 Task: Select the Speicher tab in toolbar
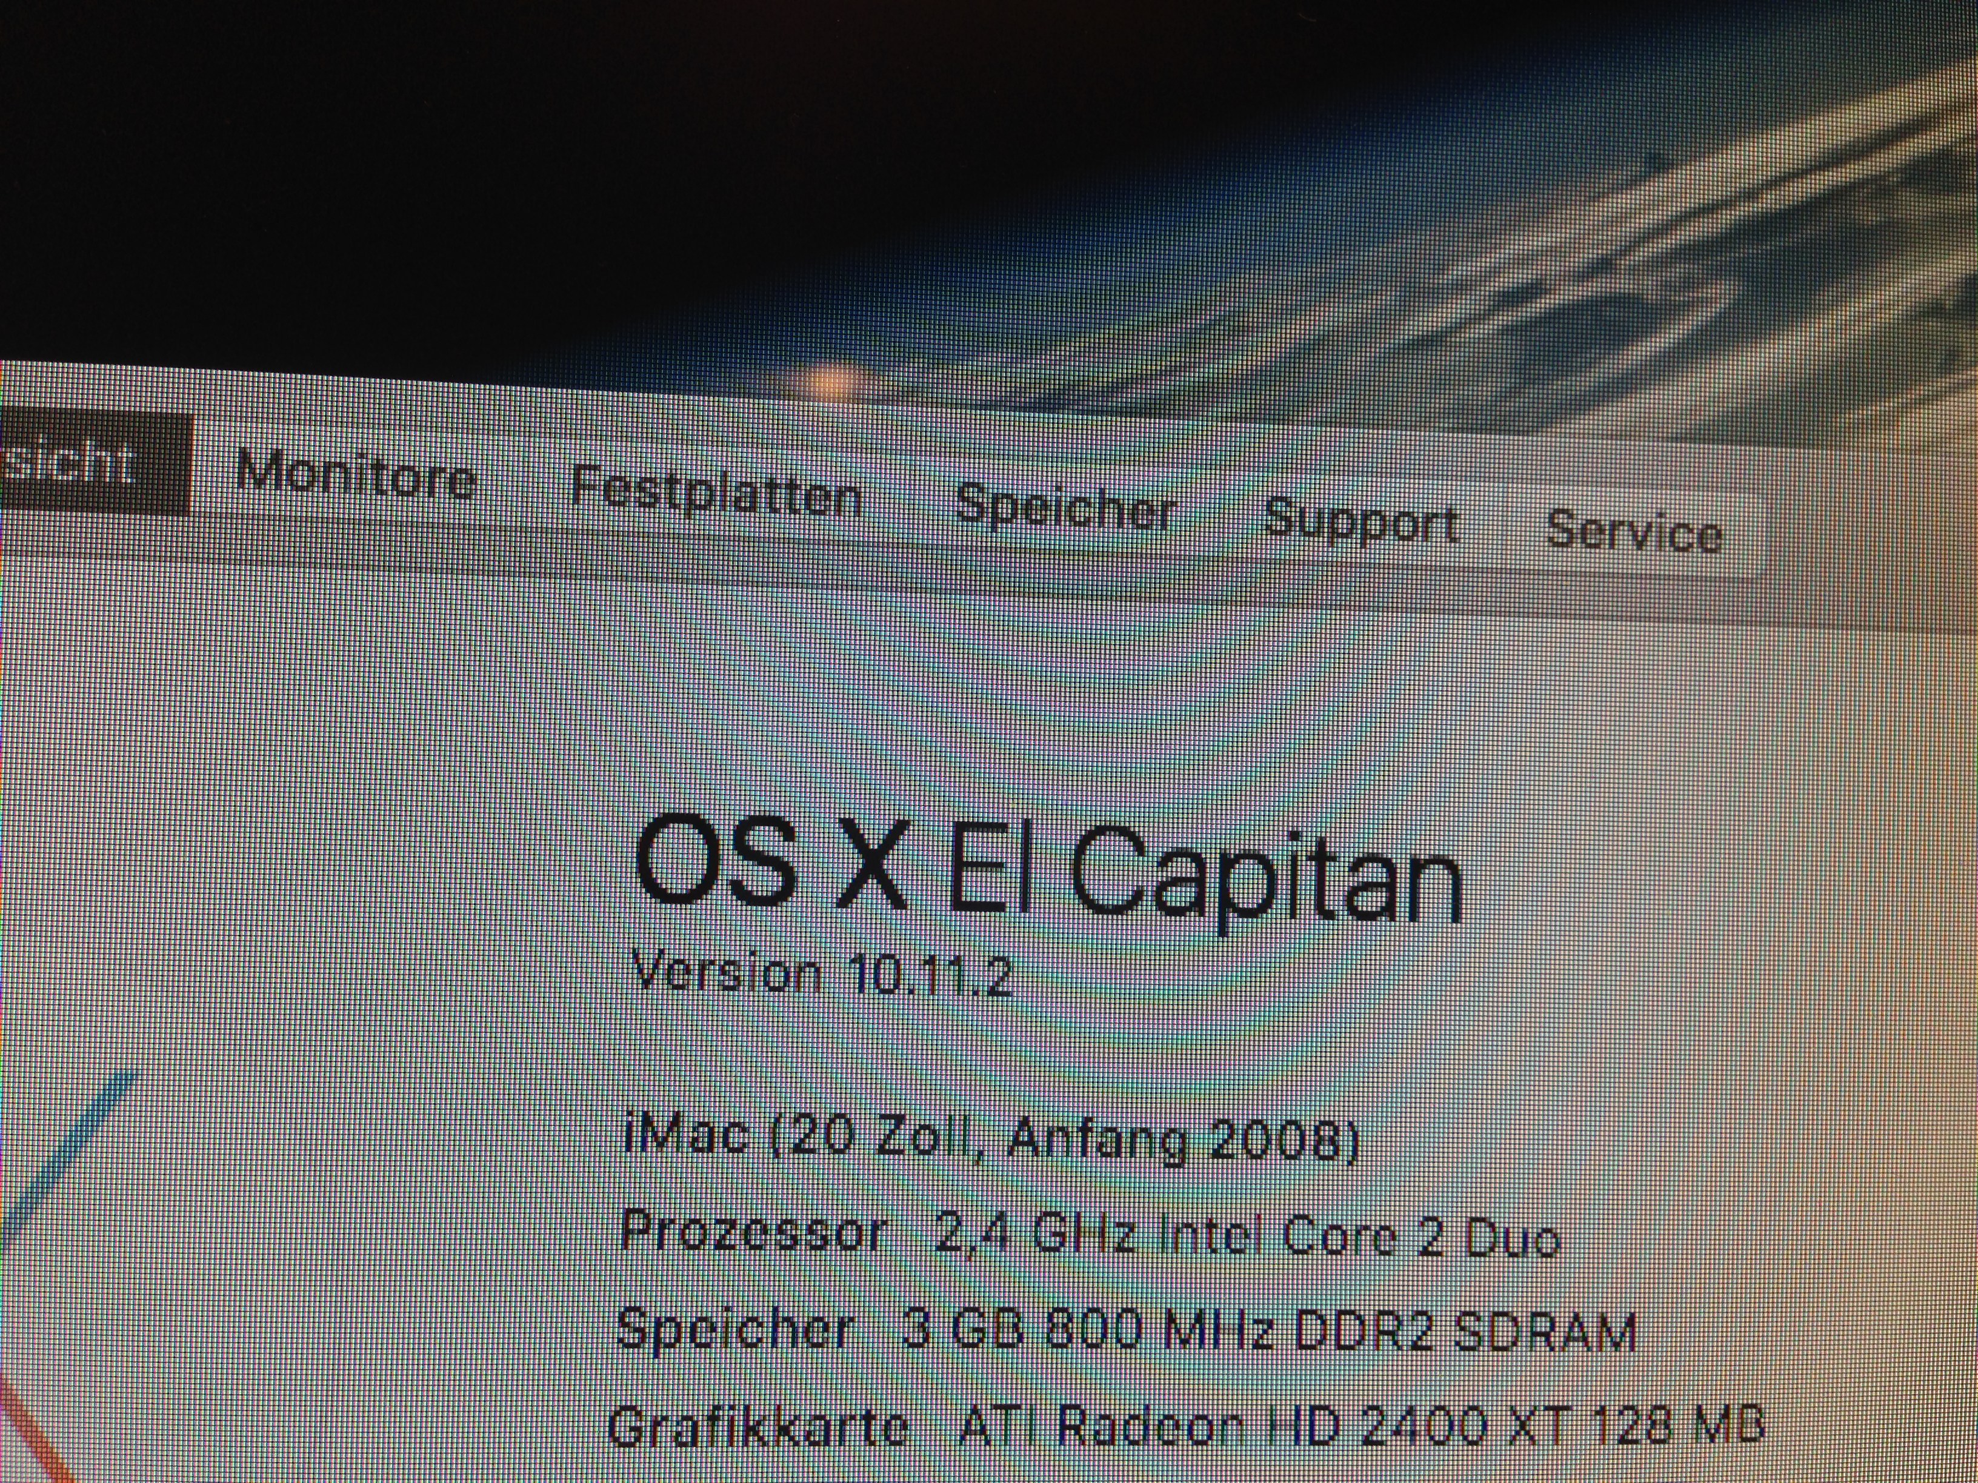[x=1065, y=507]
